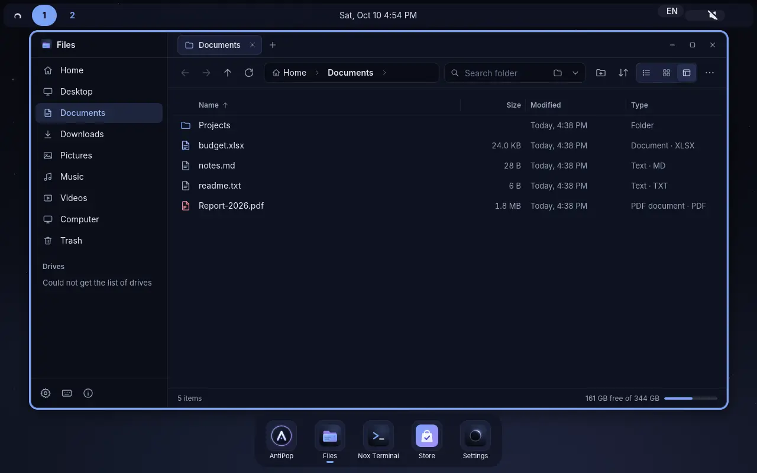Screen dimensions: 757x473
Task: Go forward using the right arrow
Action: pyautogui.click(x=206, y=73)
